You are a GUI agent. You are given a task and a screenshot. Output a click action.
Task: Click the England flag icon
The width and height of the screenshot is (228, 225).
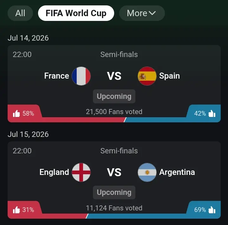81,172
